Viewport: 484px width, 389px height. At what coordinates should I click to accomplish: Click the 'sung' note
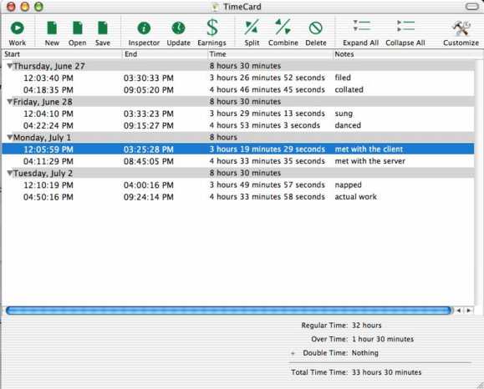point(344,114)
